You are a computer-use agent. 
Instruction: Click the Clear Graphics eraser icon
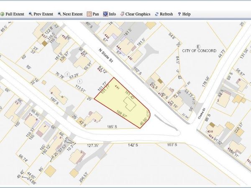point(122,14)
